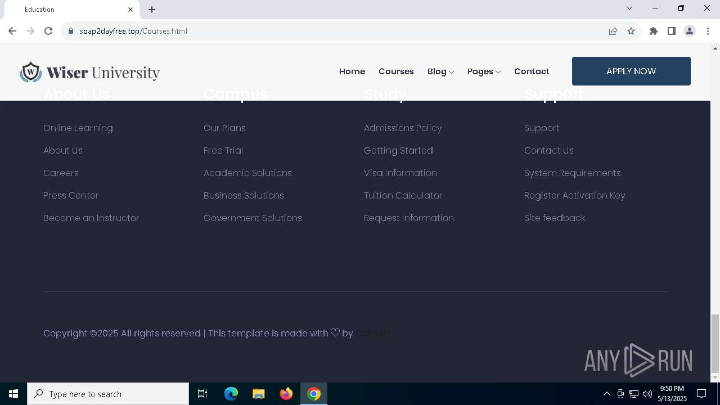The width and height of the screenshot is (720, 405).
Task: Open the Online Learning link
Action: click(x=78, y=128)
